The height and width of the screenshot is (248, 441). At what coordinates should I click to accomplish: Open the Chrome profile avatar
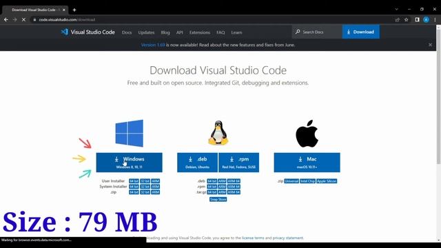426,19
